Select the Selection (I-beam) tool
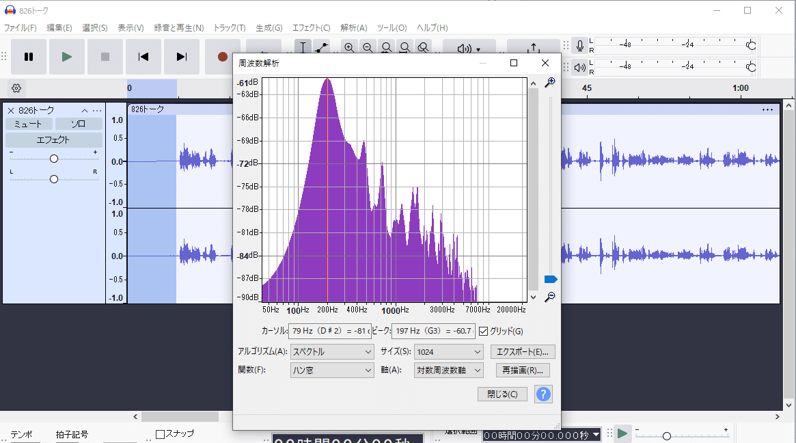The image size is (796, 443). (303, 48)
